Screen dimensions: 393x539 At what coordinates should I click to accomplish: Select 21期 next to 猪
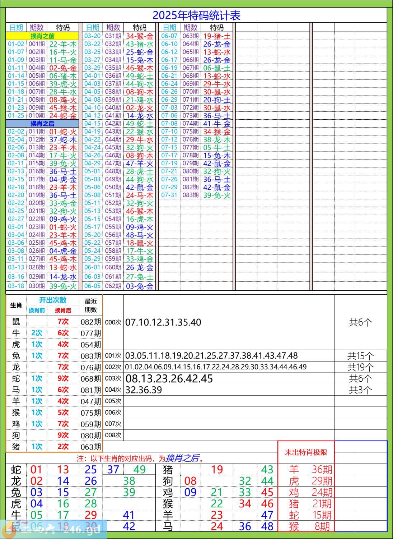322,503
